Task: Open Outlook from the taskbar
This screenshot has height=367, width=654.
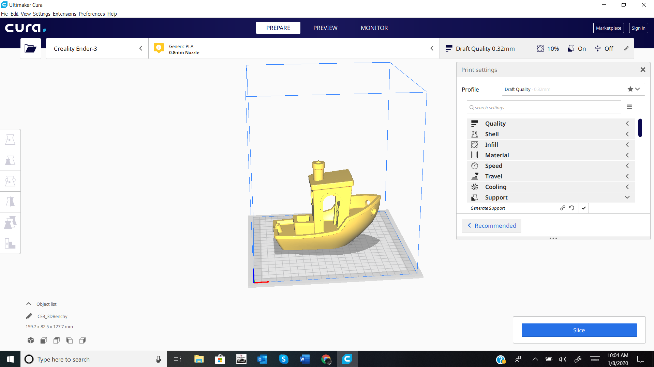Action: [263, 359]
